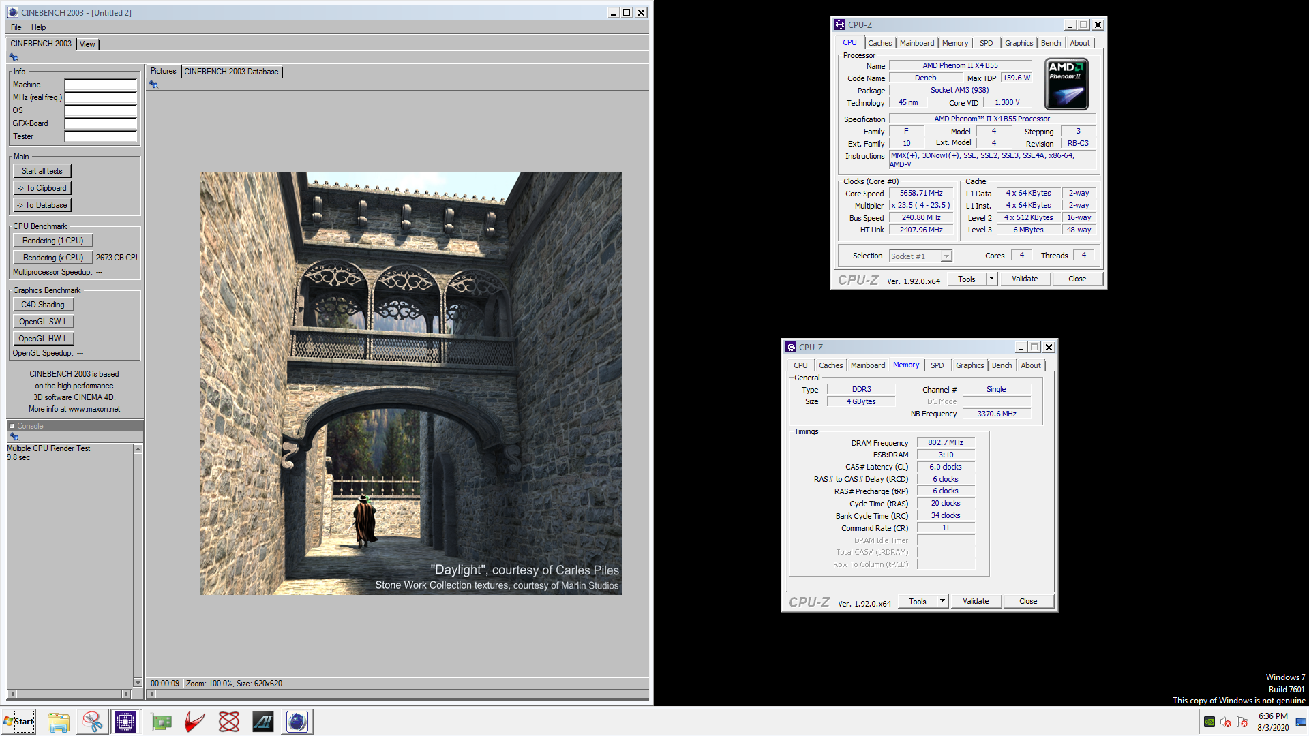Open the CINEBENCH 2003 Database tab
Image resolution: width=1309 pixels, height=736 pixels.
coord(231,72)
